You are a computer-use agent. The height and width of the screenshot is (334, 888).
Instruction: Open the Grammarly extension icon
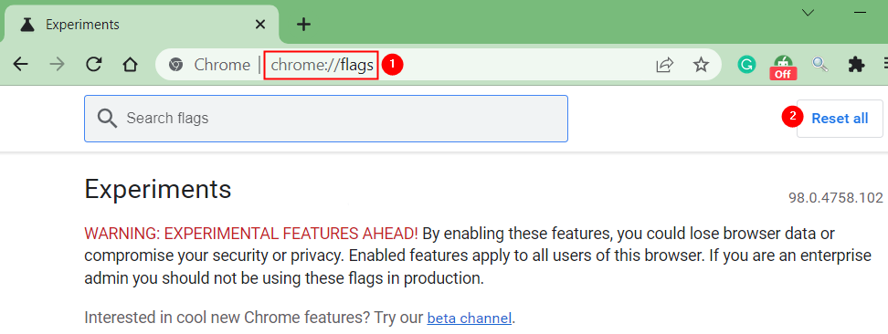click(x=746, y=65)
